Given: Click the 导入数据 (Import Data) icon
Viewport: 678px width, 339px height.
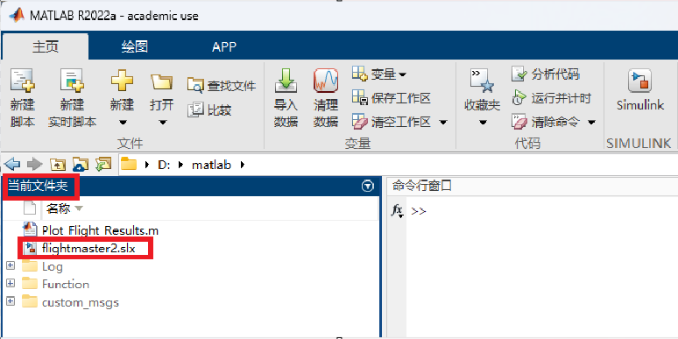Looking at the screenshot, I should click(286, 81).
